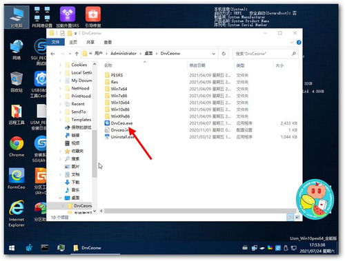This screenshot has width=345, height=261.
Task: Open the address bar history dropdown
Action: tap(213, 54)
